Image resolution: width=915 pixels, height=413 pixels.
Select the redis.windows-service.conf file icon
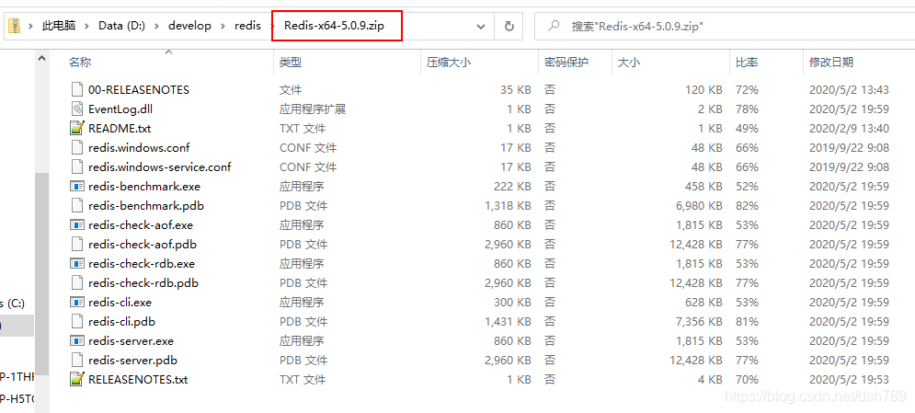coord(77,166)
